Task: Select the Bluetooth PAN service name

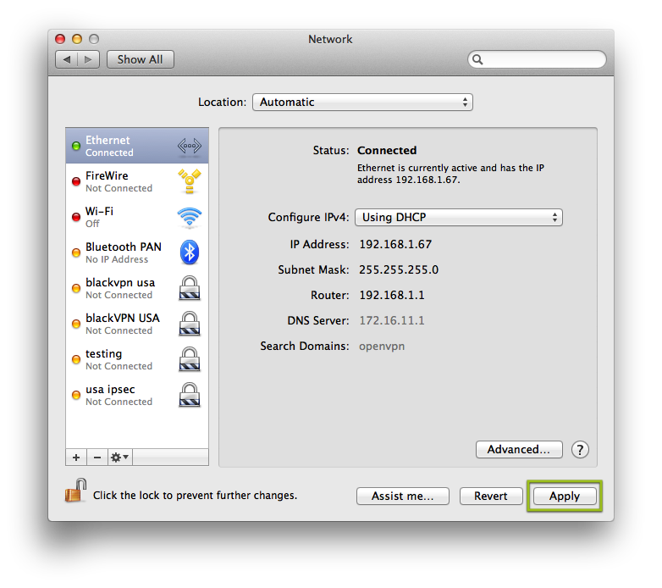Action: [x=124, y=247]
